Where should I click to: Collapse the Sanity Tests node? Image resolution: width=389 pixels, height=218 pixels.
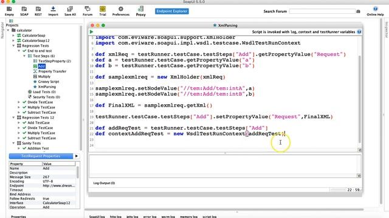(x=13, y=143)
